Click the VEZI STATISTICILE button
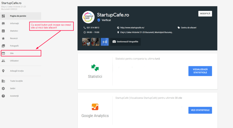This screenshot has height=128, width=233. tap(200, 110)
